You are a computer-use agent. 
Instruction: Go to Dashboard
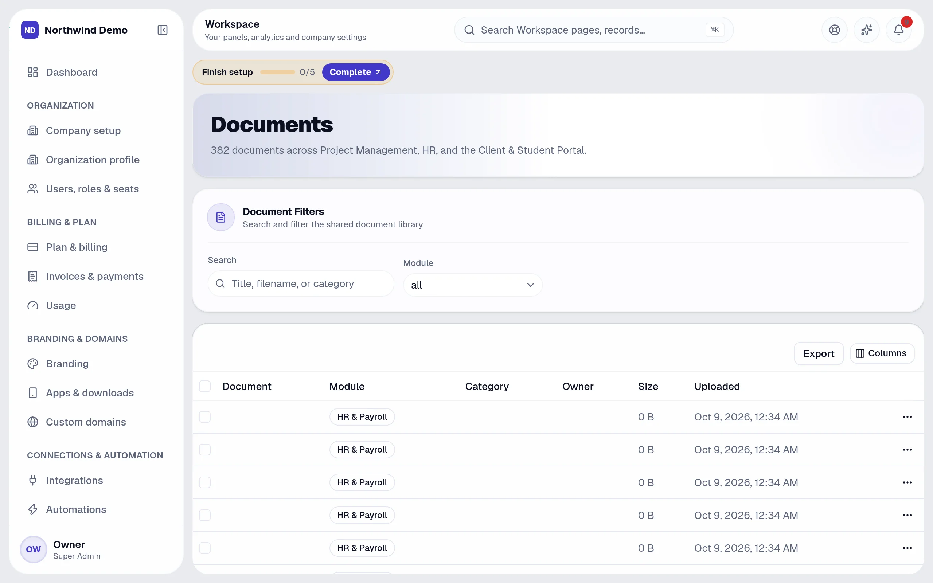pyautogui.click(x=96, y=72)
